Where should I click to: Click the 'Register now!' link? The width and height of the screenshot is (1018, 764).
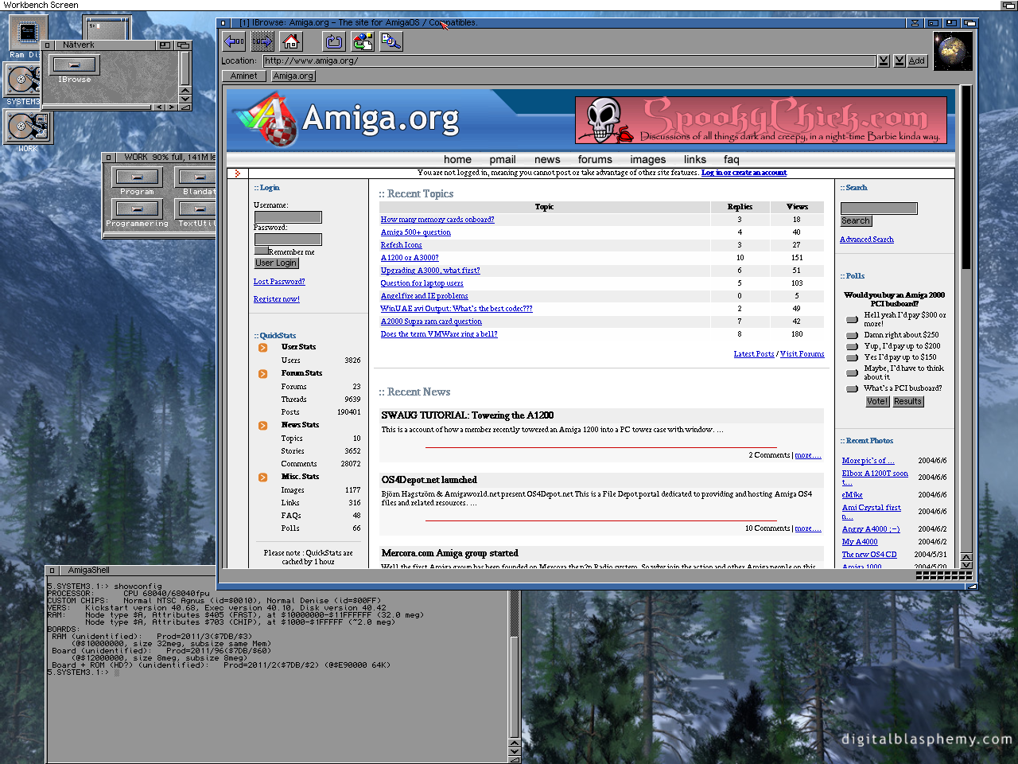coord(277,299)
